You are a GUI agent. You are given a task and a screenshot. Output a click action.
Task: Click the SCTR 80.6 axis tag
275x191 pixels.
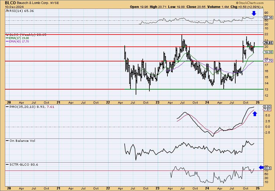click(x=267, y=168)
